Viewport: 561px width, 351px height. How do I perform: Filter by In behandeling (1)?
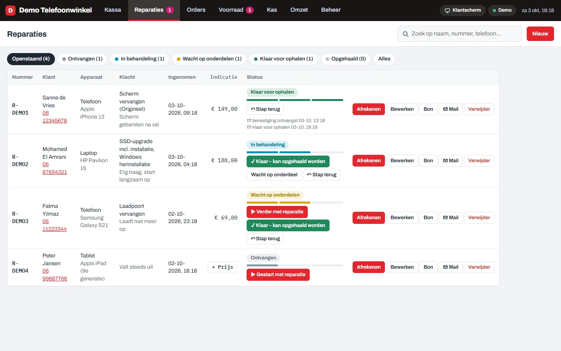139,59
